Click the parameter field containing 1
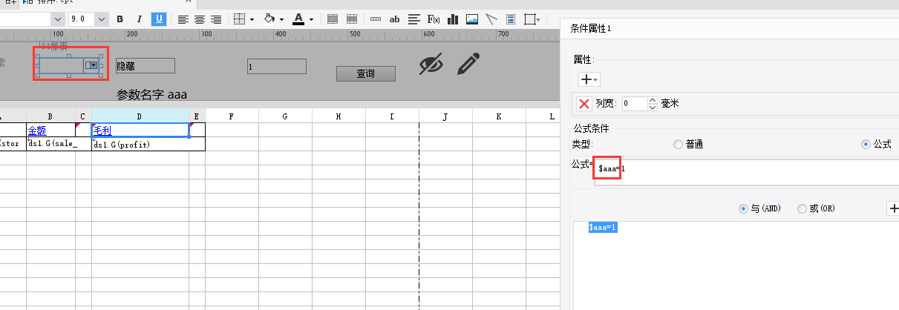899x310 pixels. point(277,66)
